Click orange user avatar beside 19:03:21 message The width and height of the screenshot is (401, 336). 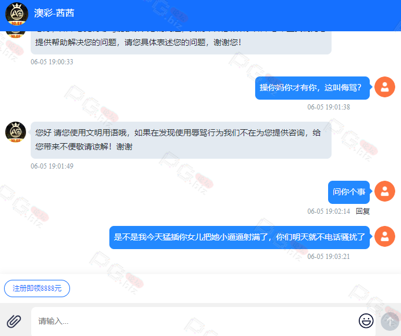coord(385,236)
